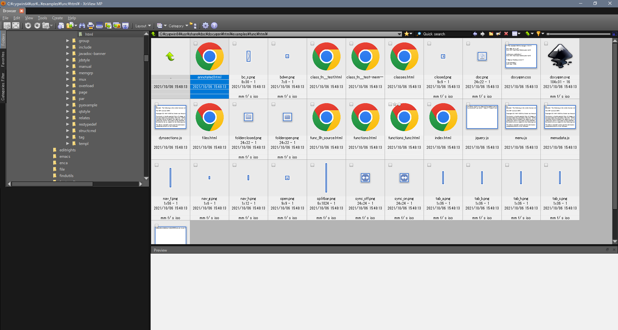This screenshot has width=618, height=330.
Task: Open the Category dropdown
Action: point(178,26)
